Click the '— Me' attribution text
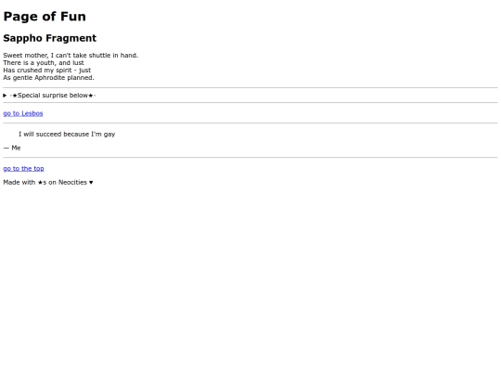The width and height of the screenshot is (501, 376). 12,148
